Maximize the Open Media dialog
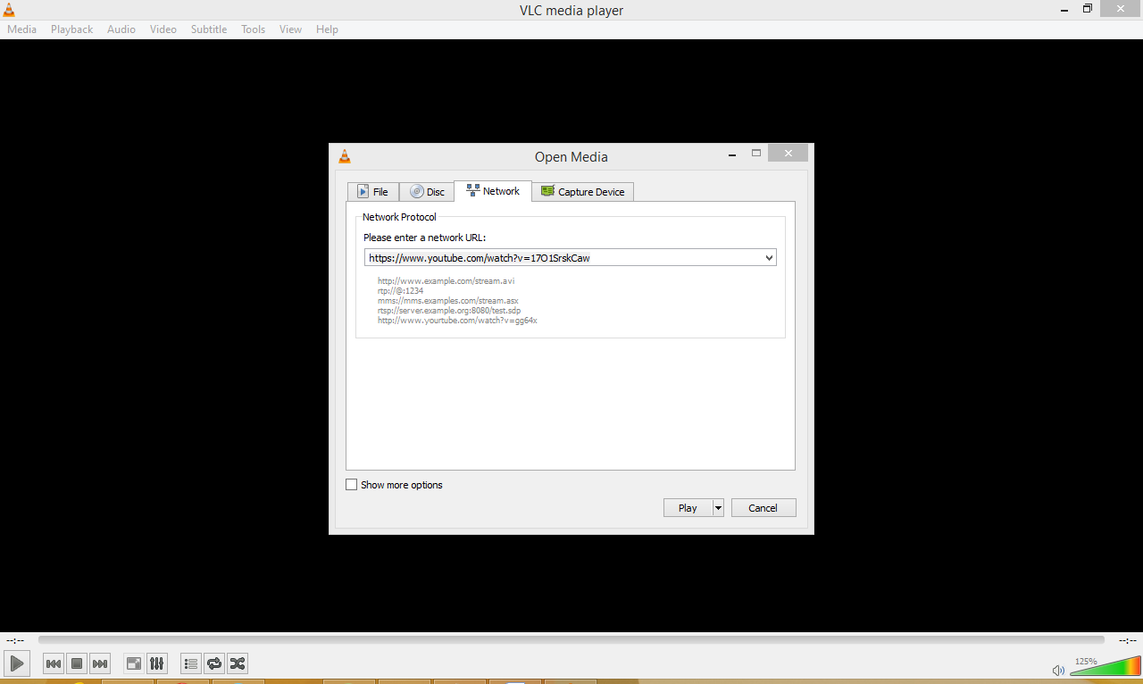This screenshot has height=684, width=1143. 756,153
